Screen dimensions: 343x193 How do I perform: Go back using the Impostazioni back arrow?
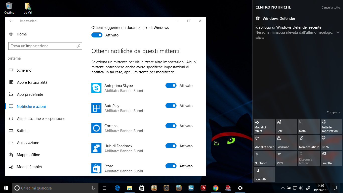click(11, 21)
